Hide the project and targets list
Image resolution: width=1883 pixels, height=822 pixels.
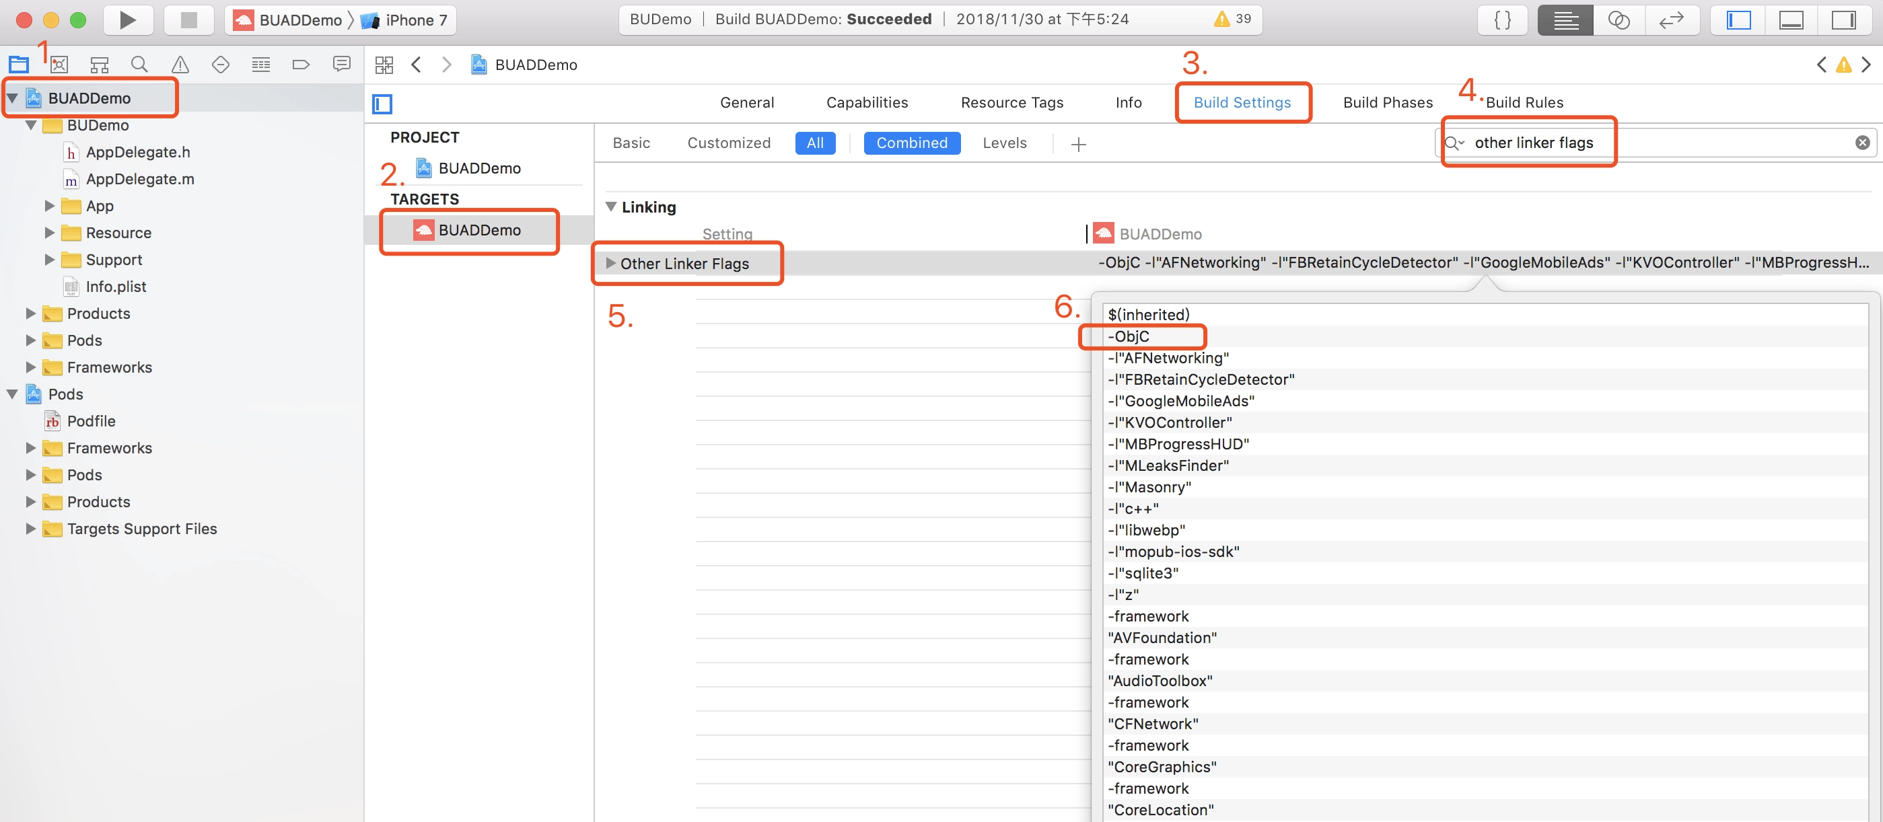click(x=382, y=104)
